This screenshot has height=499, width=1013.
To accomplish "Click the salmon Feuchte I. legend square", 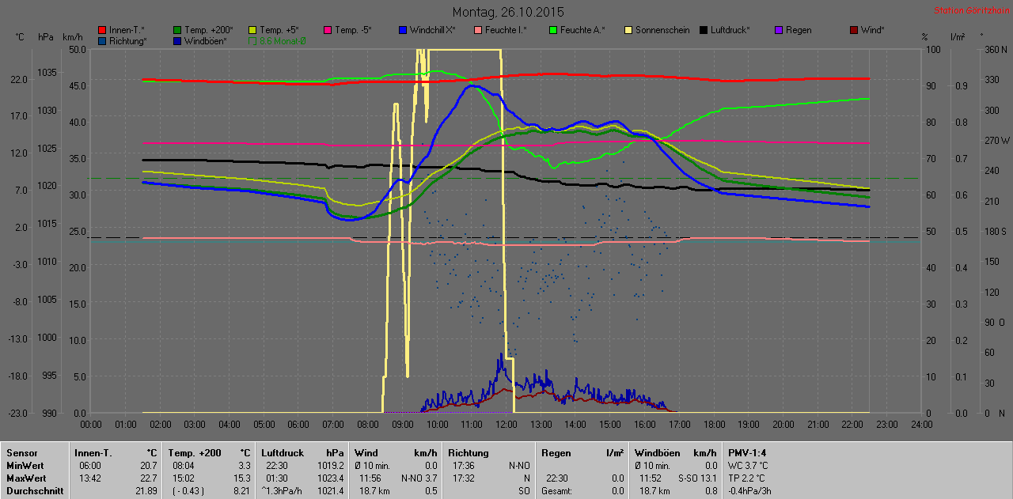I will (x=478, y=30).
